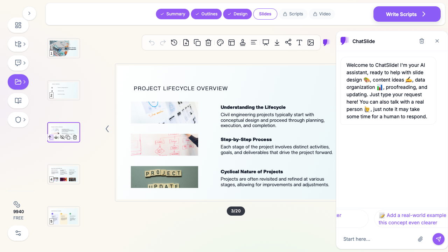Open the text alignment lines icon
The image size is (448, 252).
point(254,43)
